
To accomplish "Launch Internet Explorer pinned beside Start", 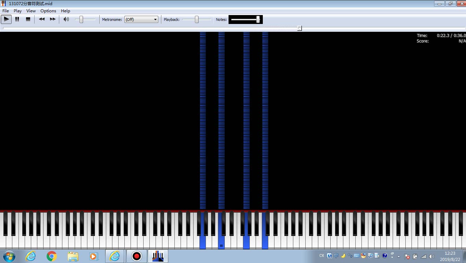I will pos(31,256).
